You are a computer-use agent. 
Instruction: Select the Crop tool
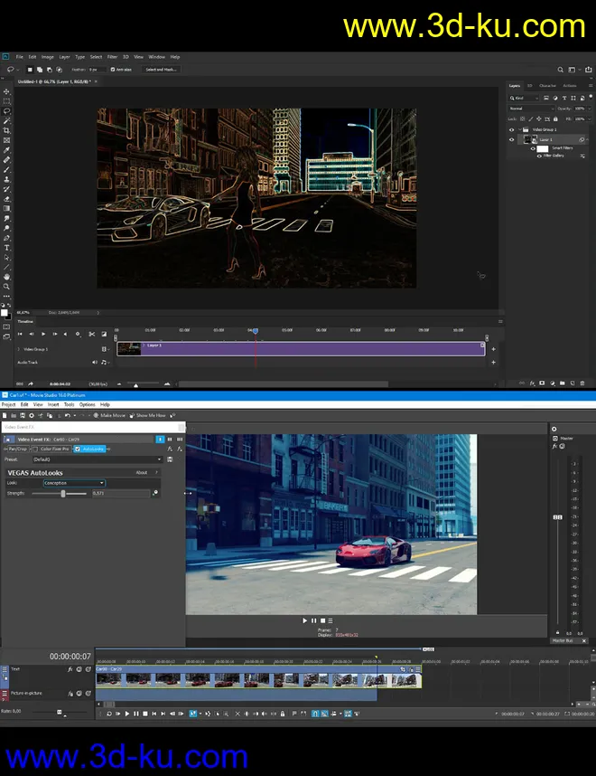pyautogui.click(x=7, y=130)
